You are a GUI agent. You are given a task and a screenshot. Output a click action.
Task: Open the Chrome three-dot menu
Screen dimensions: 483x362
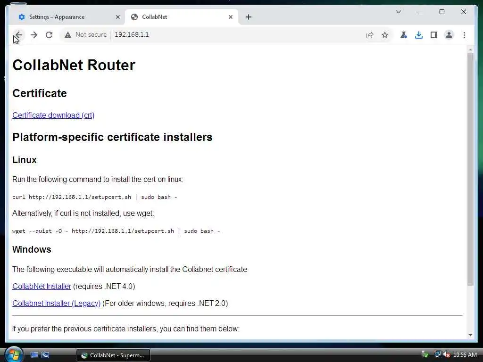coord(464,35)
